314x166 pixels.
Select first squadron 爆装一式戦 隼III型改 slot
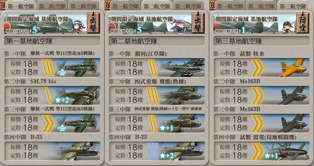click(x=52, y=68)
